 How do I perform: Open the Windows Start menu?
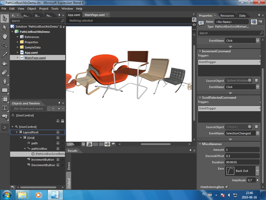pyautogui.click(x=7, y=195)
